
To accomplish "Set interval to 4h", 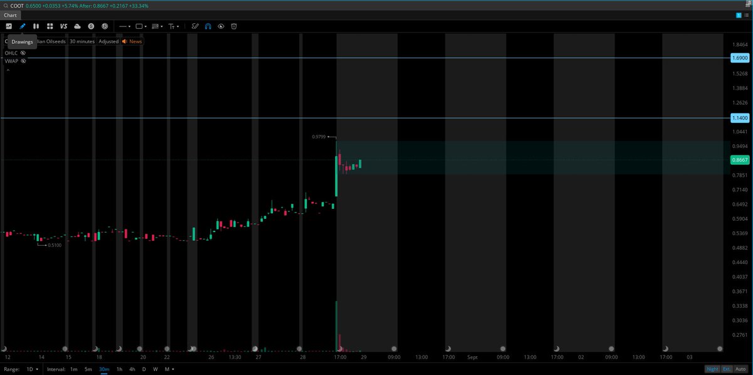I will pos(132,369).
